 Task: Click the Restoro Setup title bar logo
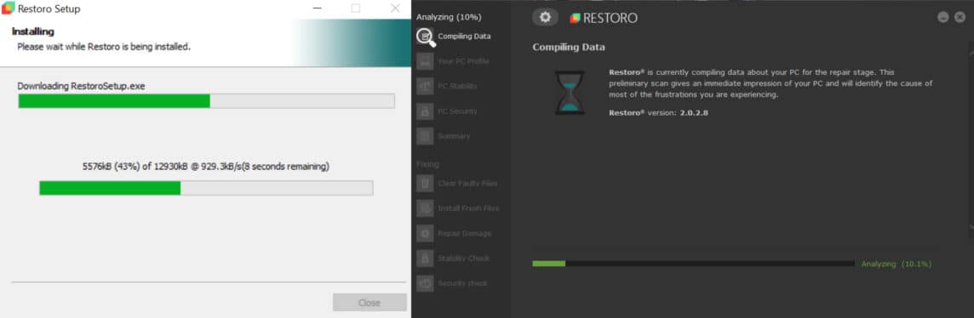pos(8,8)
